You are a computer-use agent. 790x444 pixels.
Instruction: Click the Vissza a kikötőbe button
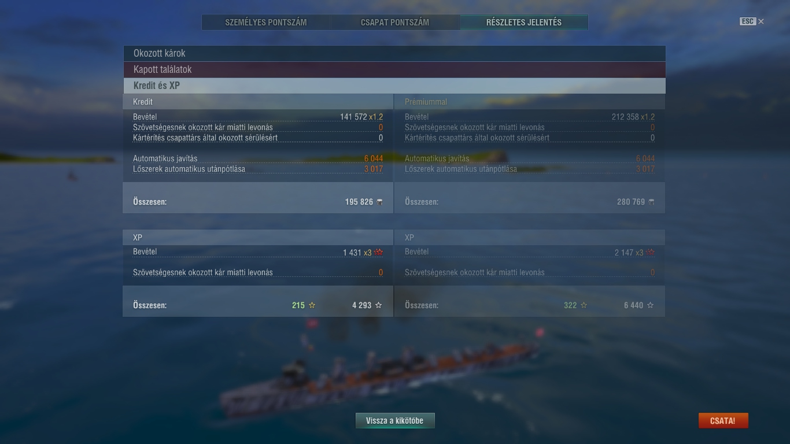[x=394, y=421]
